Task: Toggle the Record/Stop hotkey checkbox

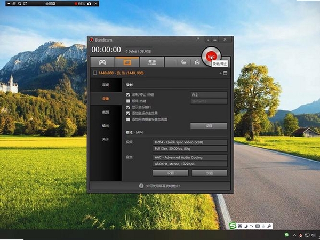Action: (128, 95)
